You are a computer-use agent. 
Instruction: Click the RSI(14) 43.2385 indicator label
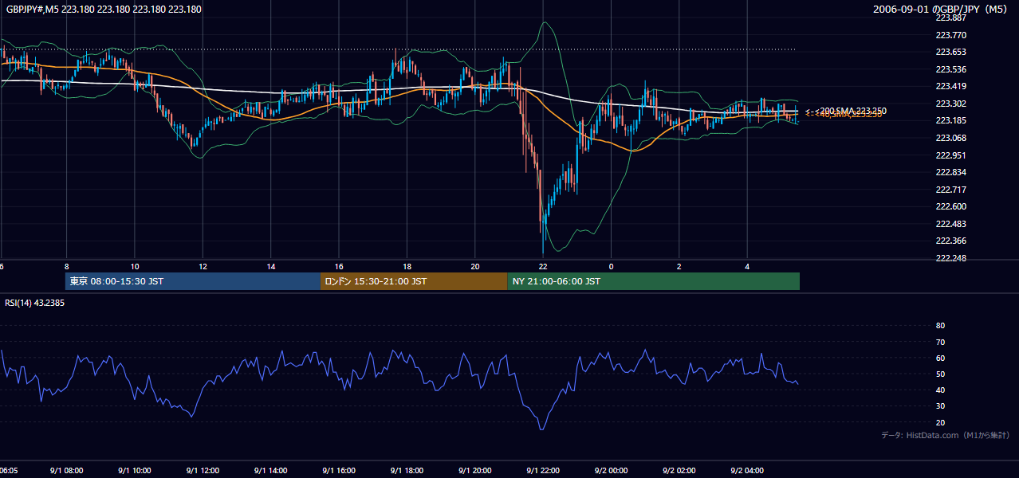(x=34, y=303)
